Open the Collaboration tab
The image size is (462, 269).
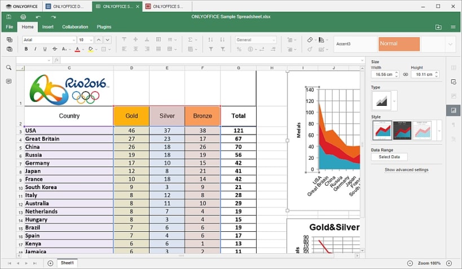click(75, 27)
